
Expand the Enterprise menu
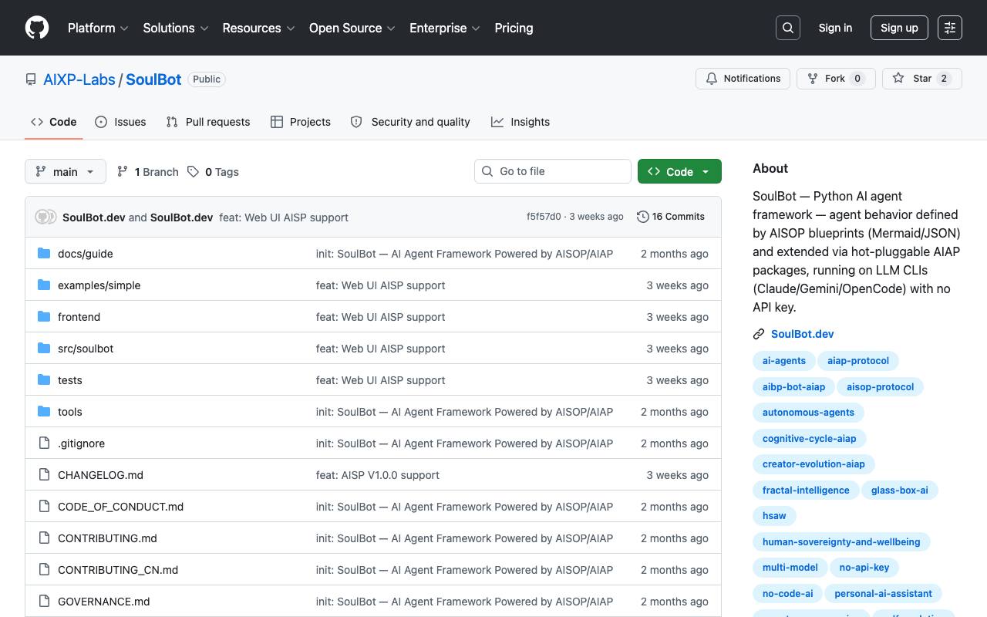pyautogui.click(x=445, y=28)
